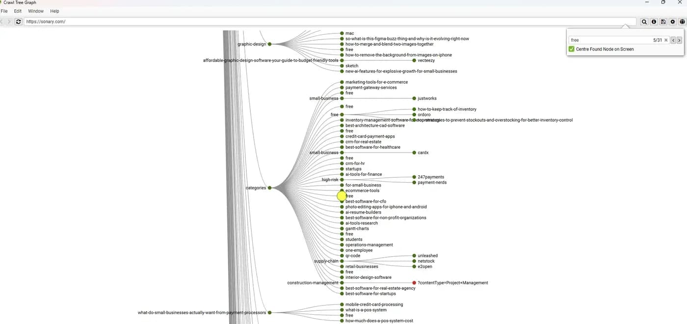The width and height of the screenshot is (687, 324).
Task: Click the green dot of netstock node
Action: click(414, 261)
